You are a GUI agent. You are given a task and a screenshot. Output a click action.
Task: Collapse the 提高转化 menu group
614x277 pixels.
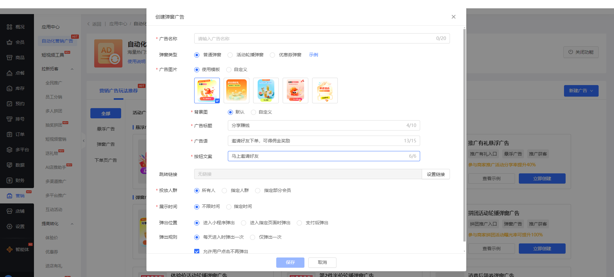click(x=72, y=224)
